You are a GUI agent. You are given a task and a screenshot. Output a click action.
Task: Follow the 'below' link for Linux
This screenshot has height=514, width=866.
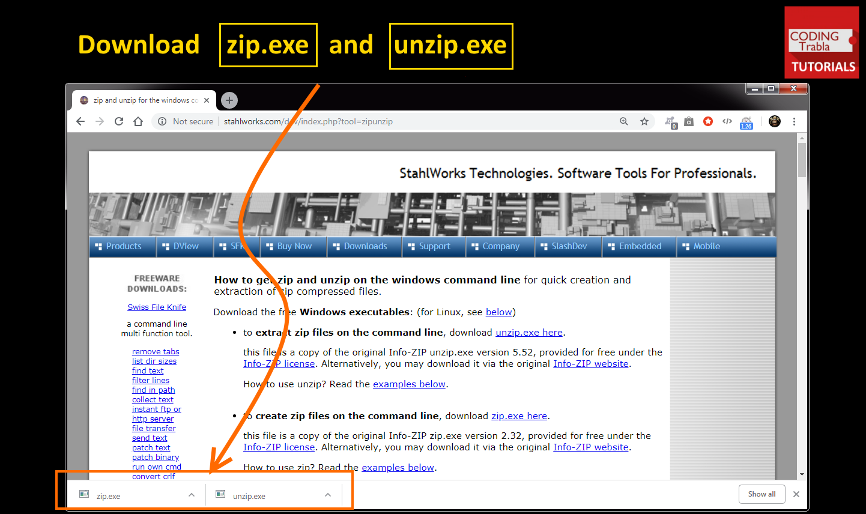tap(498, 312)
